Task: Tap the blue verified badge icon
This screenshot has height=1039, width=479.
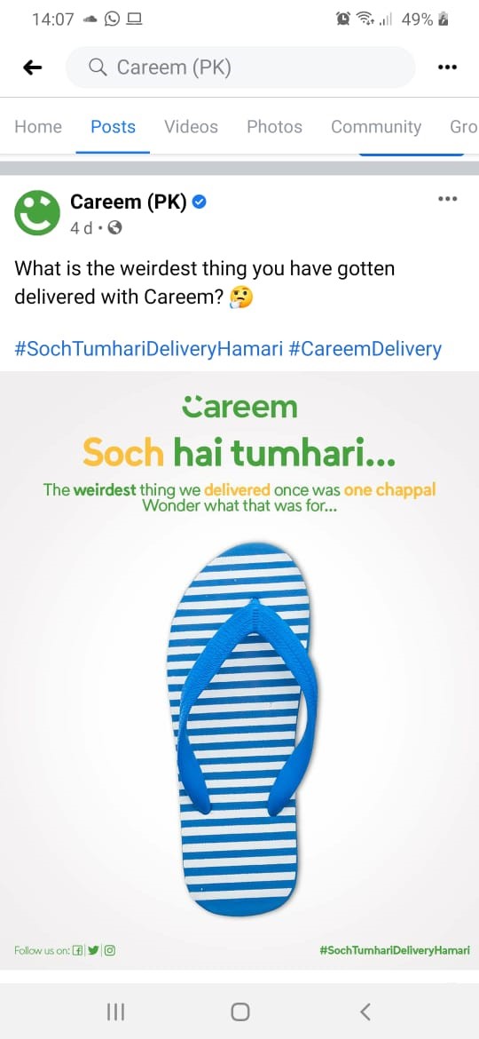Action: [x=199, y=202]
